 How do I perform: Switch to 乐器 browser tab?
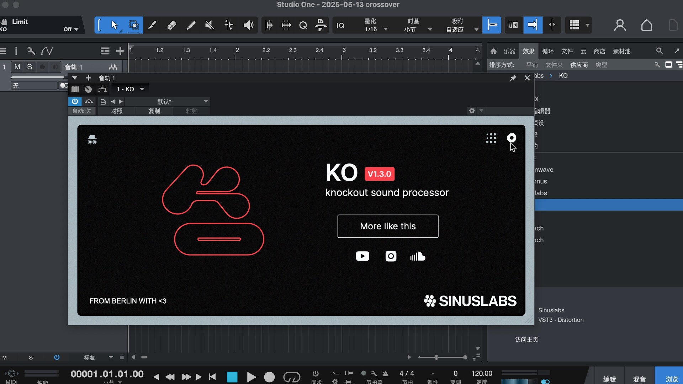509,51
